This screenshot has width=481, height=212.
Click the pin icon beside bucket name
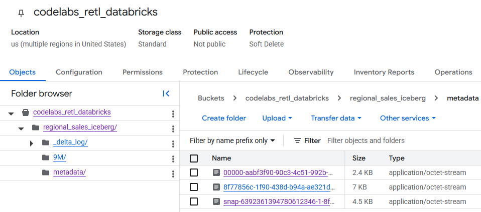21,13
